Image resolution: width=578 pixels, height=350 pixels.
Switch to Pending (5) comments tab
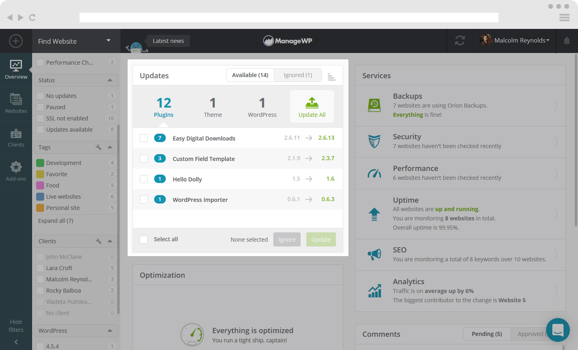pyautogui.click(x=487, y=334)
